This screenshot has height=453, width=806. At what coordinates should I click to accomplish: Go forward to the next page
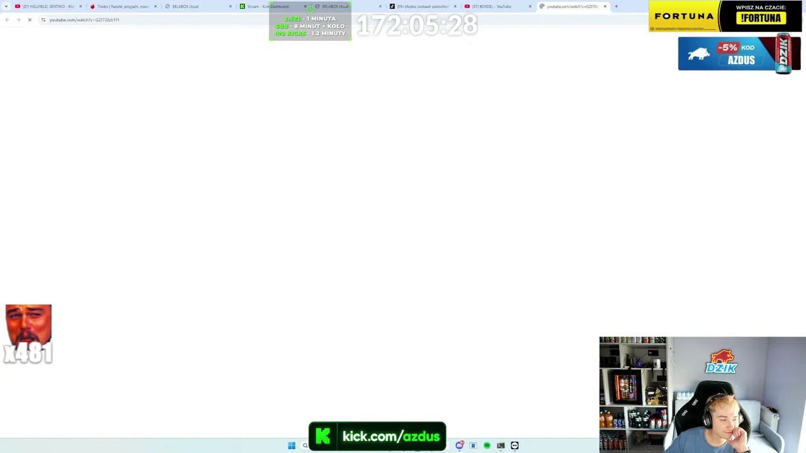[x=18, y=20]
